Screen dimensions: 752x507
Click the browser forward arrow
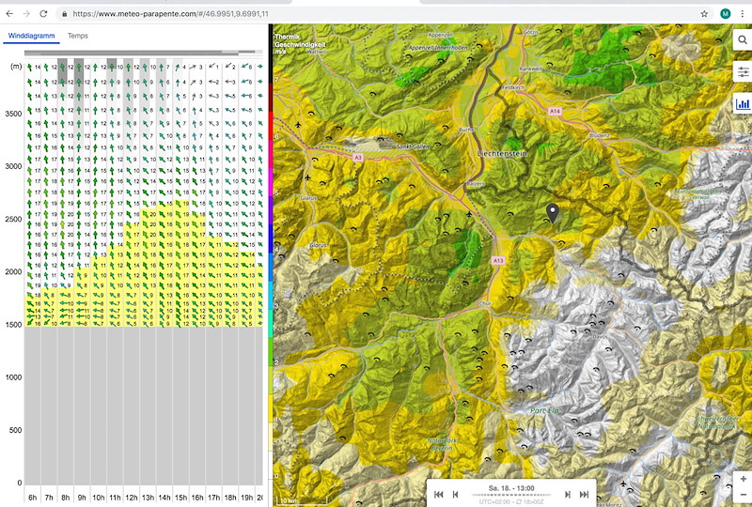tap(26, 14)
